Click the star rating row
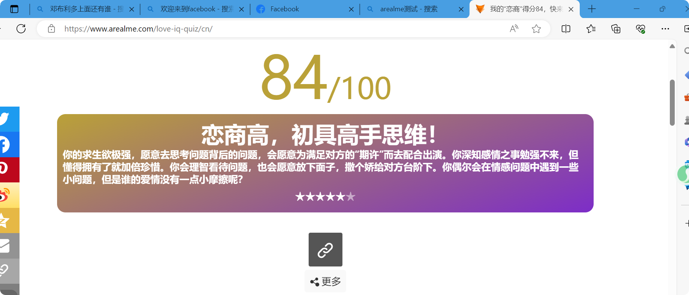 pos(325,196)
